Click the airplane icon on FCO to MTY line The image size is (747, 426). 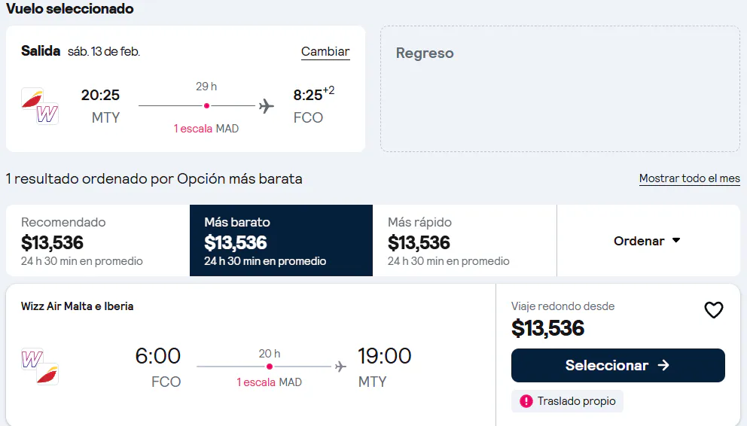340,367
